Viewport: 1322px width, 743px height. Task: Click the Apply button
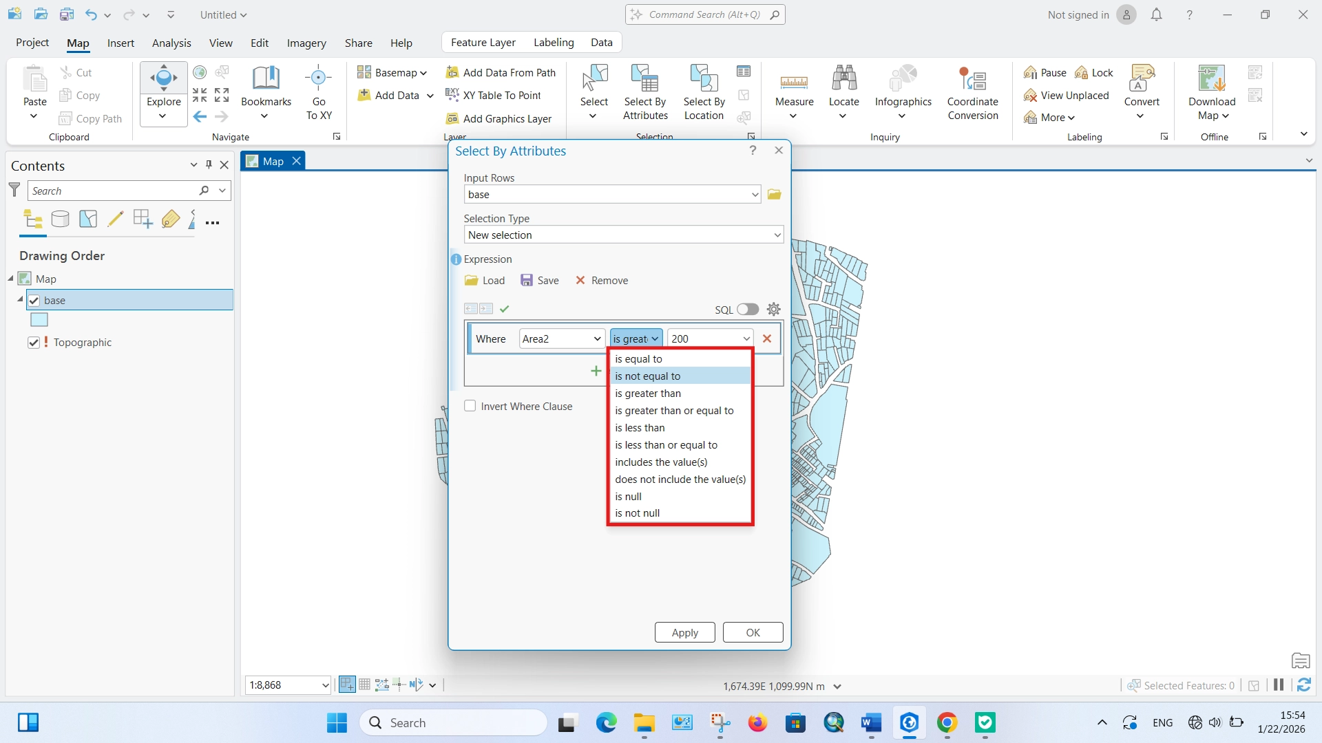click(684, 632)
